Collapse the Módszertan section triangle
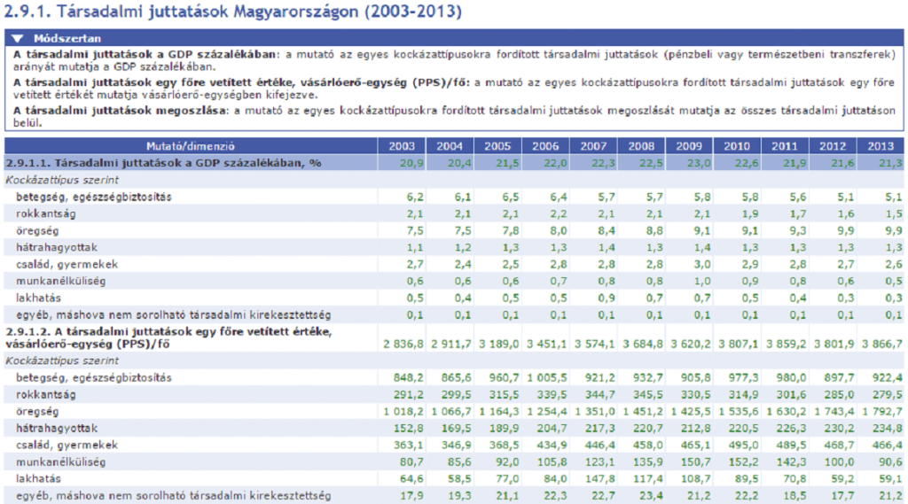This screenshot has height=504, width=908. [x=18, y=39]
